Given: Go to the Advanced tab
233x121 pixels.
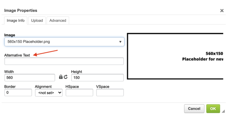Looking at the screenshot, I should tap(58, 21).
